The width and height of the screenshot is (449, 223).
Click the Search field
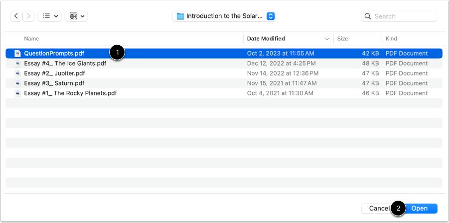tap(399, 16)
